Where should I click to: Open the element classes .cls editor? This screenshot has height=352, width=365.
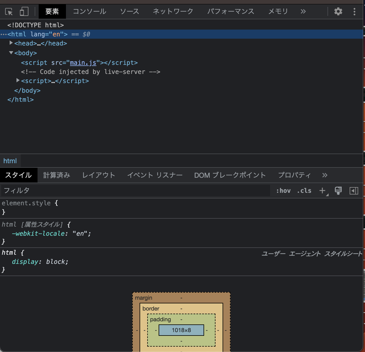304,191
